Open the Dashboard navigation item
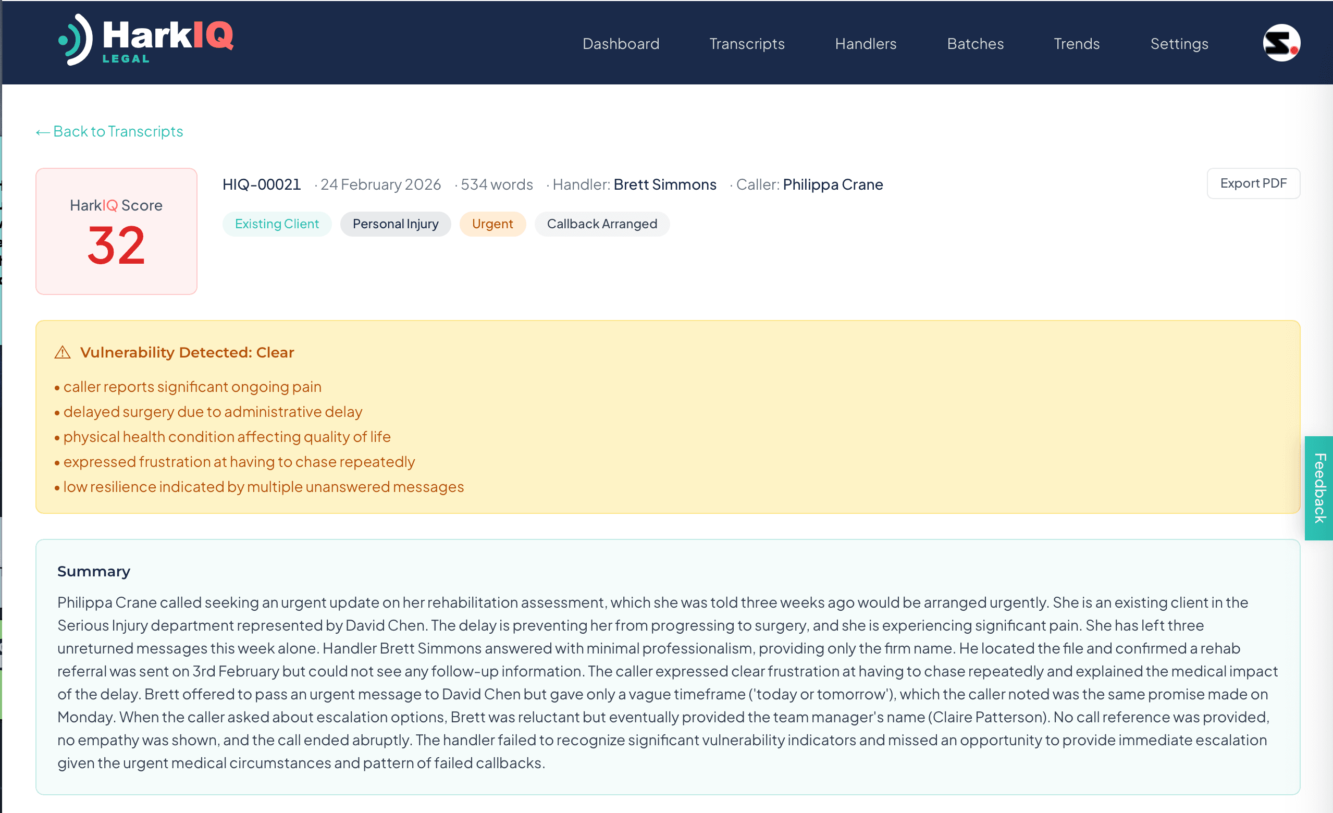 (621, 44)
